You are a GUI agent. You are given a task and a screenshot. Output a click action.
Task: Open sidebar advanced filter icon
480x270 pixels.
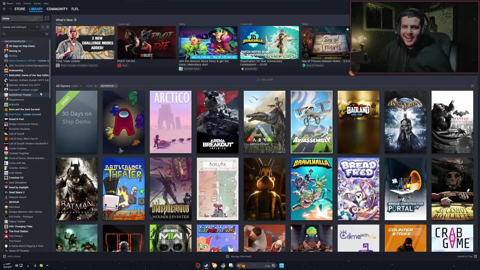[x=47, y=34]
